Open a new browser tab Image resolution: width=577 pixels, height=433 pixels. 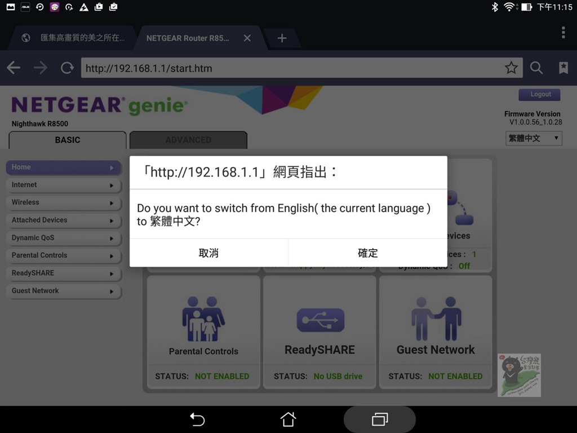tap(282, 38)
